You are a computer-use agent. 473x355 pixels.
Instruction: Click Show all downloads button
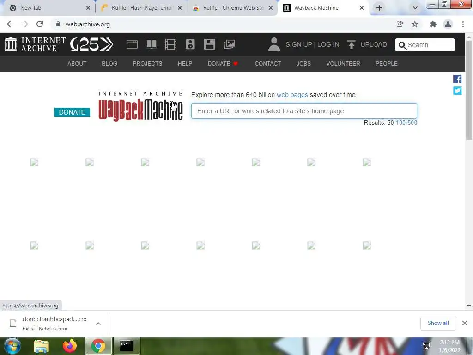click(x=438, y=323)
